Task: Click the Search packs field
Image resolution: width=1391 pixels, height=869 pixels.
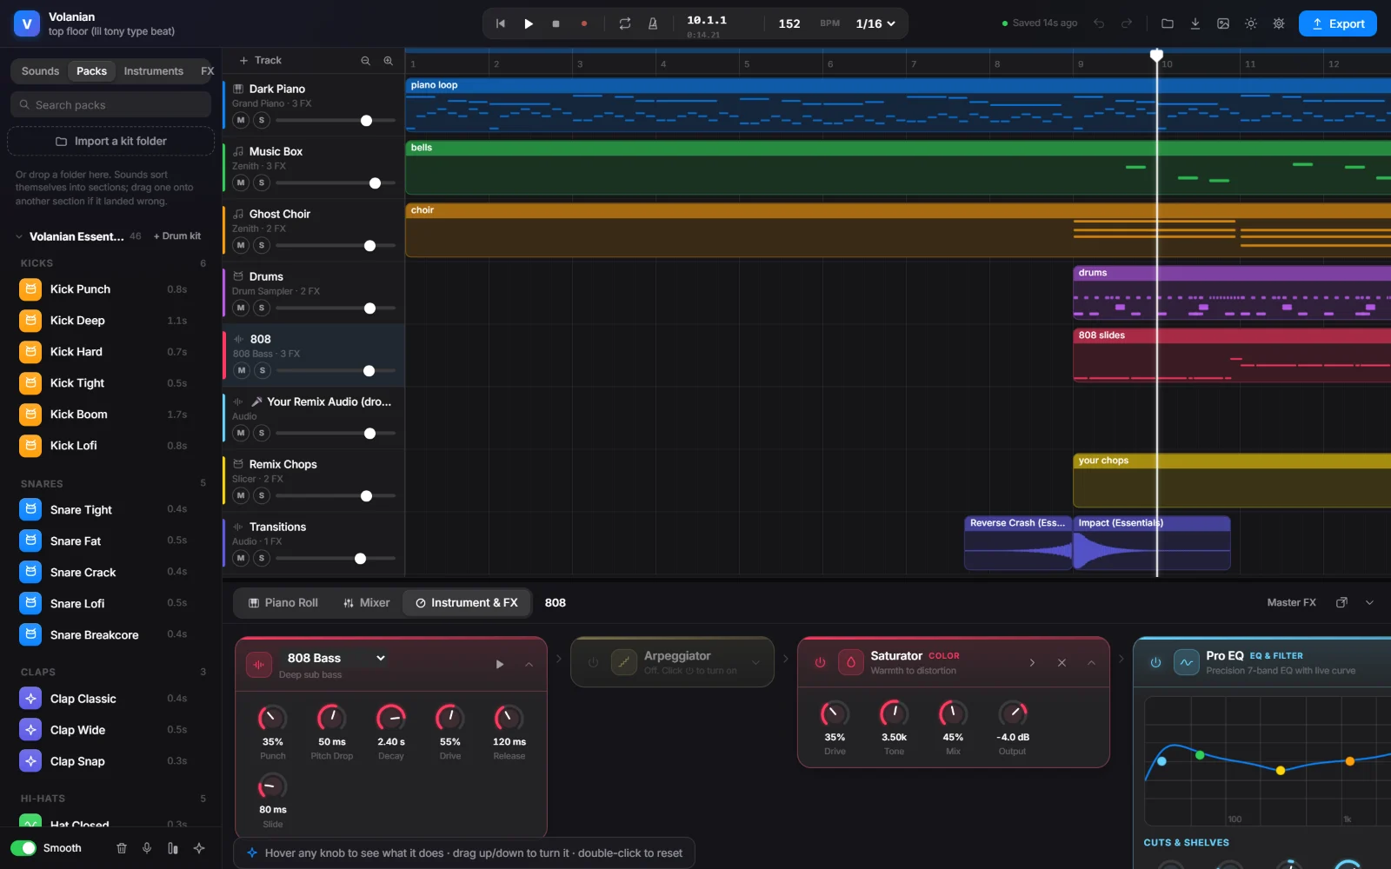Action: pyautogui.click(x=111, y=104)
